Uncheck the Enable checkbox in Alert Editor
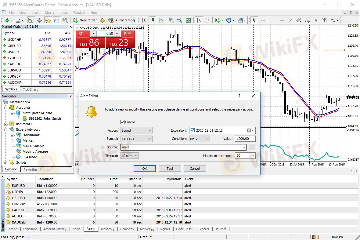Image resolution: width=360 pixels, height=240 pixels. (123, 122)
